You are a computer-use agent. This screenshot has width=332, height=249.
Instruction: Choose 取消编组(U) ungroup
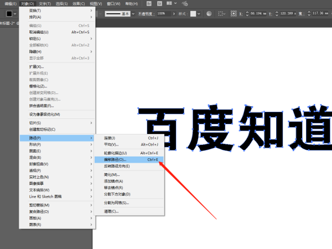[x=57, y=32]
